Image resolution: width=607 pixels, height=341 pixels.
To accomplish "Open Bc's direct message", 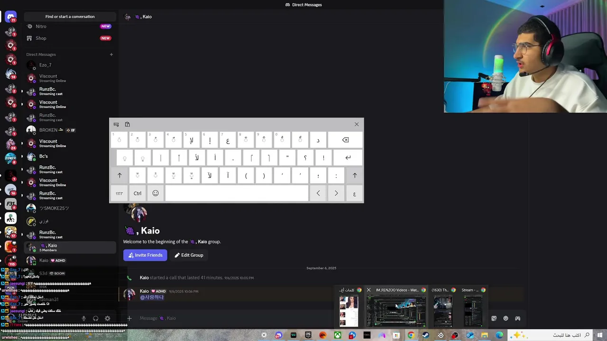I will 70,156.
